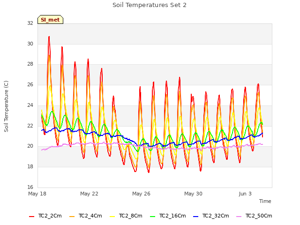Click the Time axis label
300x225 pixels.
click(265, 201)
